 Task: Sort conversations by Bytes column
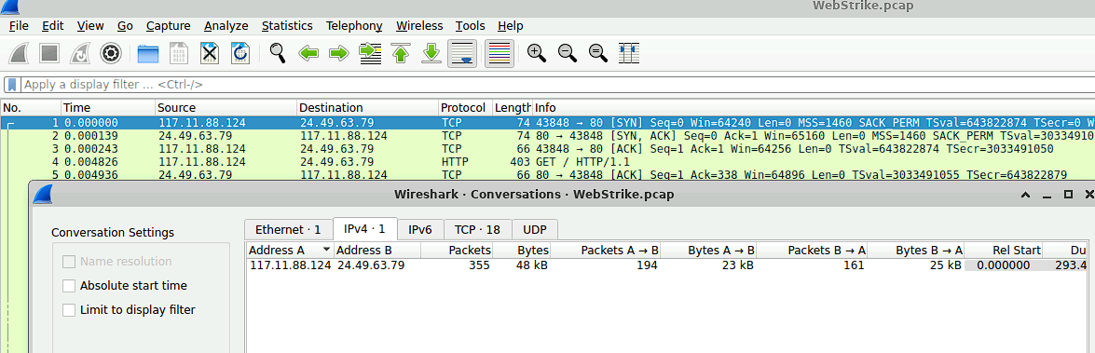tap(523, 250)
